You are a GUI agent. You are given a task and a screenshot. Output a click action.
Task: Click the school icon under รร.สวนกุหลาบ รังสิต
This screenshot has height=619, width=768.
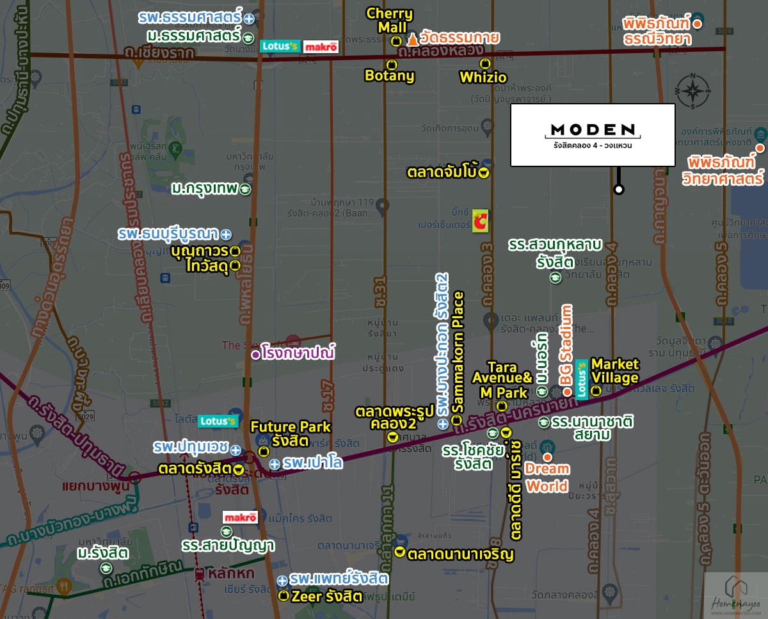pos(556,278)
